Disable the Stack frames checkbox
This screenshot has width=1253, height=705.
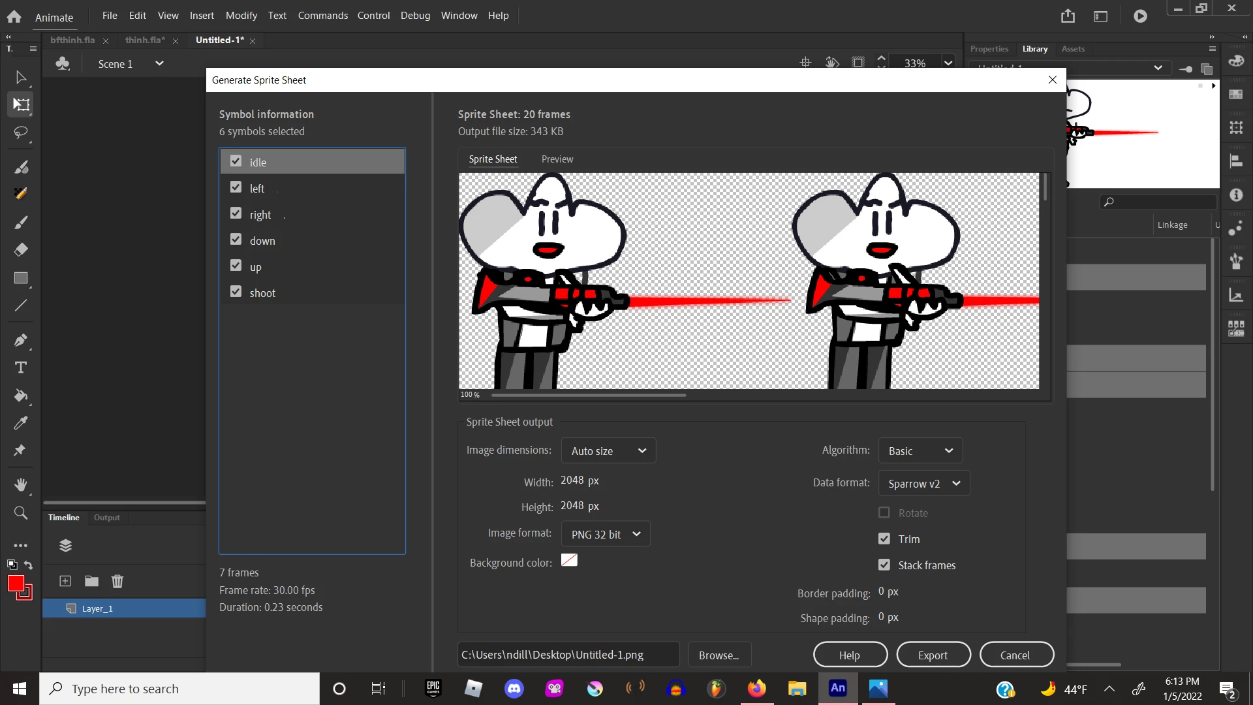884,565
